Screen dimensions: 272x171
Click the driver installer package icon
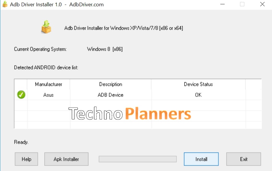click(x=46, y=27)
